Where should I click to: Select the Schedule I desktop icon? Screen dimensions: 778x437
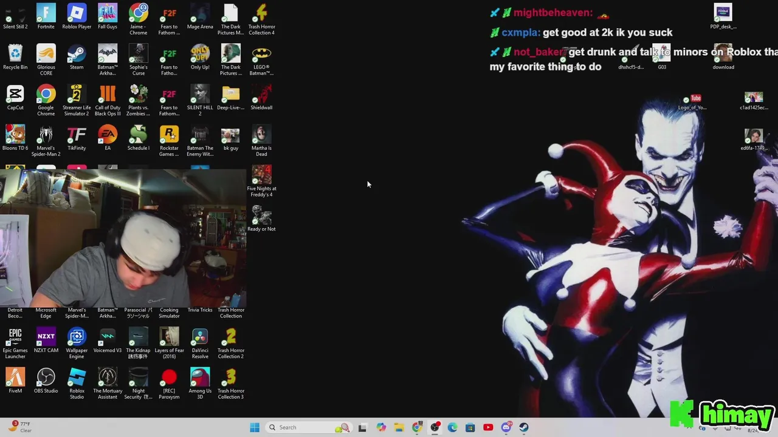[x=139, y=138]
